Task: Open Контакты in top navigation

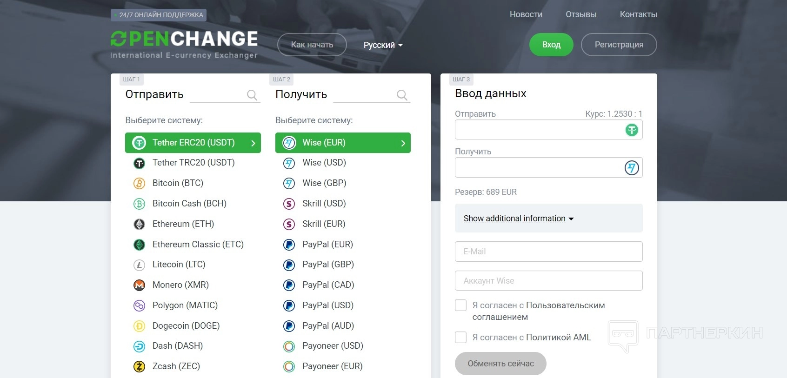Action: click(639, 14)
